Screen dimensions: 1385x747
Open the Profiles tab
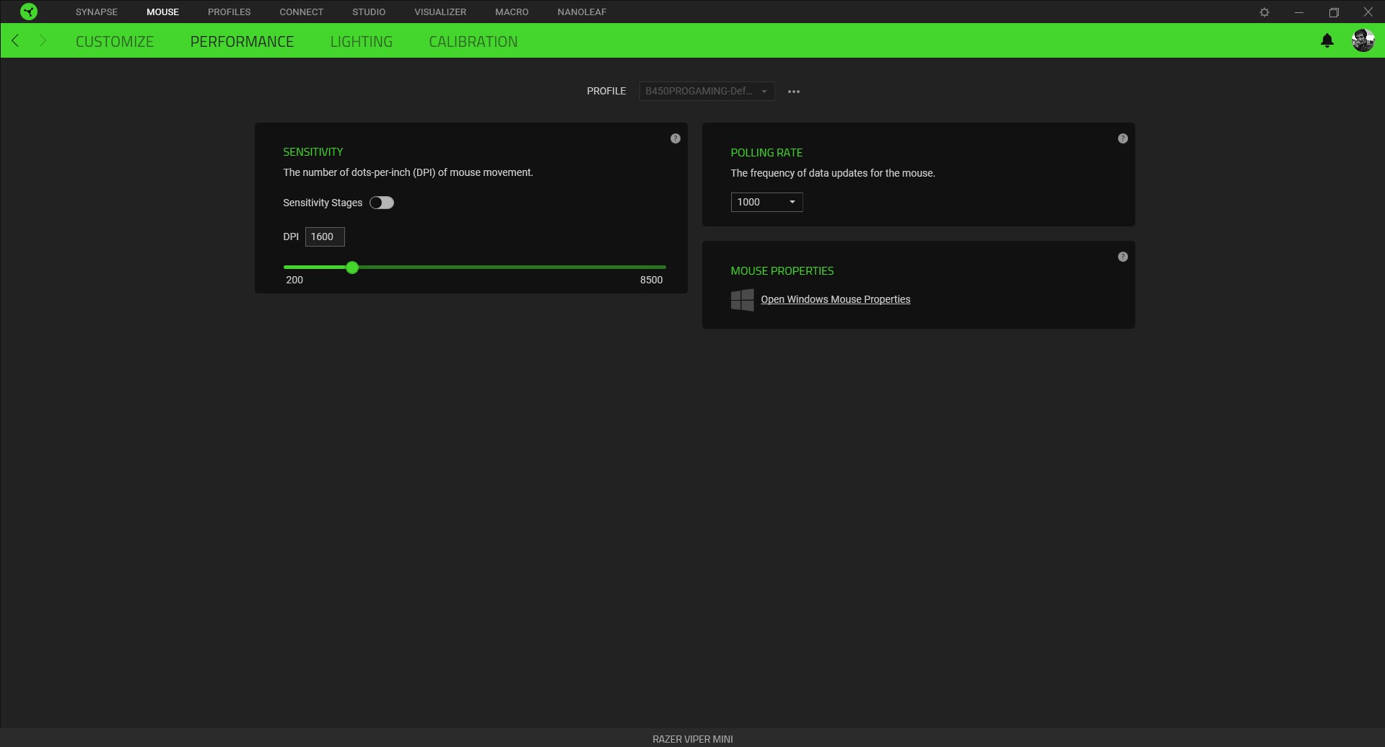tap(230, 12)
